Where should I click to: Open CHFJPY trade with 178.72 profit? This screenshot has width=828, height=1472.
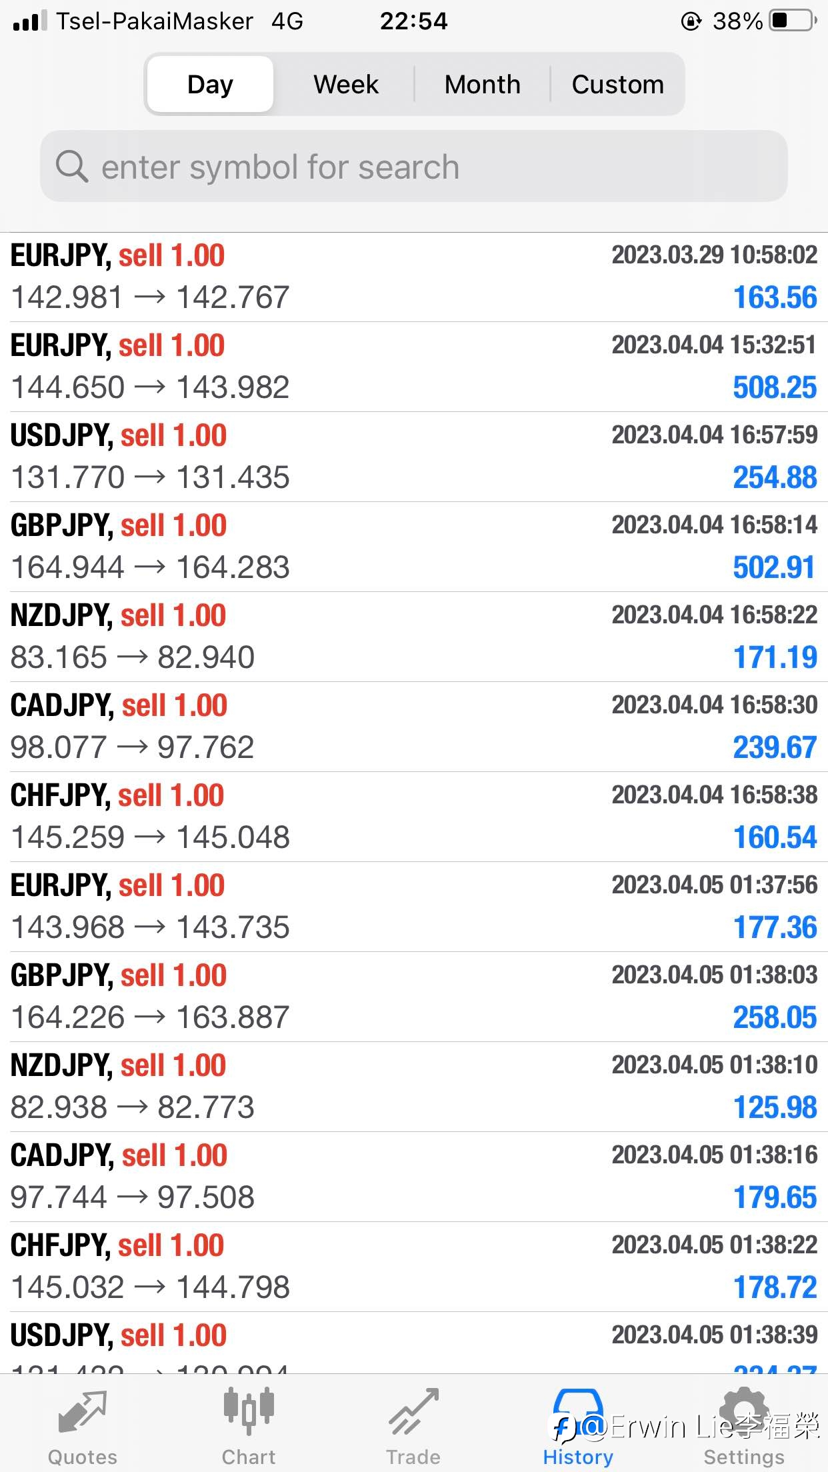(x=414, y=1267)
